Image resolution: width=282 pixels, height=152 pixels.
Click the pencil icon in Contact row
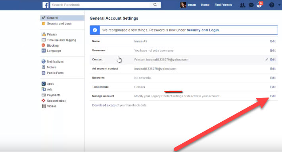pyautogui.click(x=267, y=60)
